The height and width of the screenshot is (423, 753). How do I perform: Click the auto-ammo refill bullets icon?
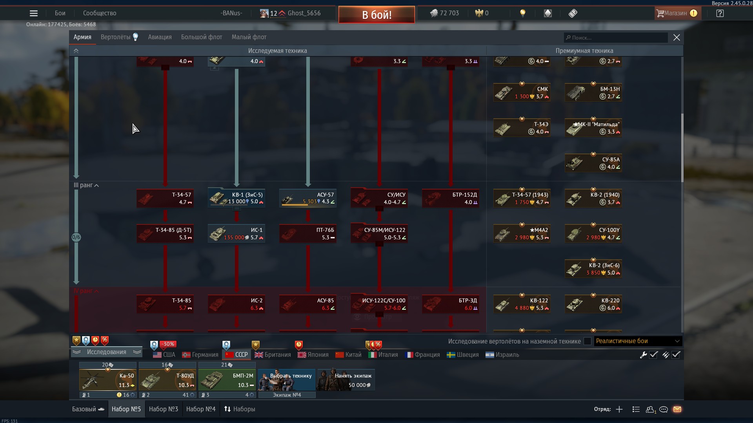coord(666,355)
